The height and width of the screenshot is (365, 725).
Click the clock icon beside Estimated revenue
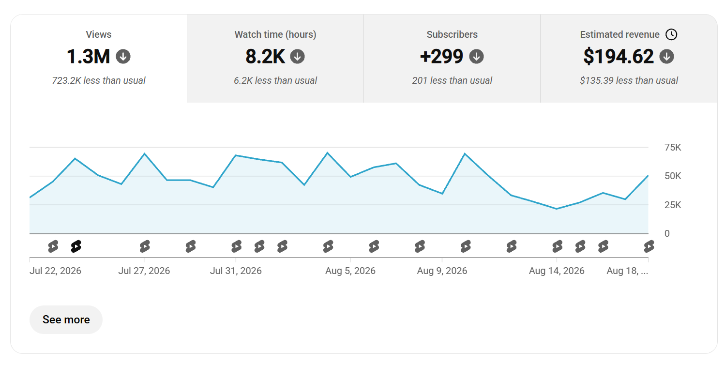(671, 34)
